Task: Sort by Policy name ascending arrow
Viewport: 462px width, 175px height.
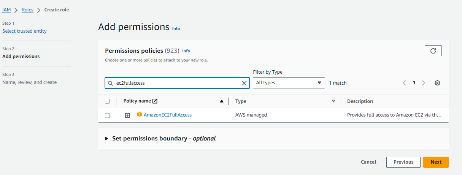Action: [222, 101]
